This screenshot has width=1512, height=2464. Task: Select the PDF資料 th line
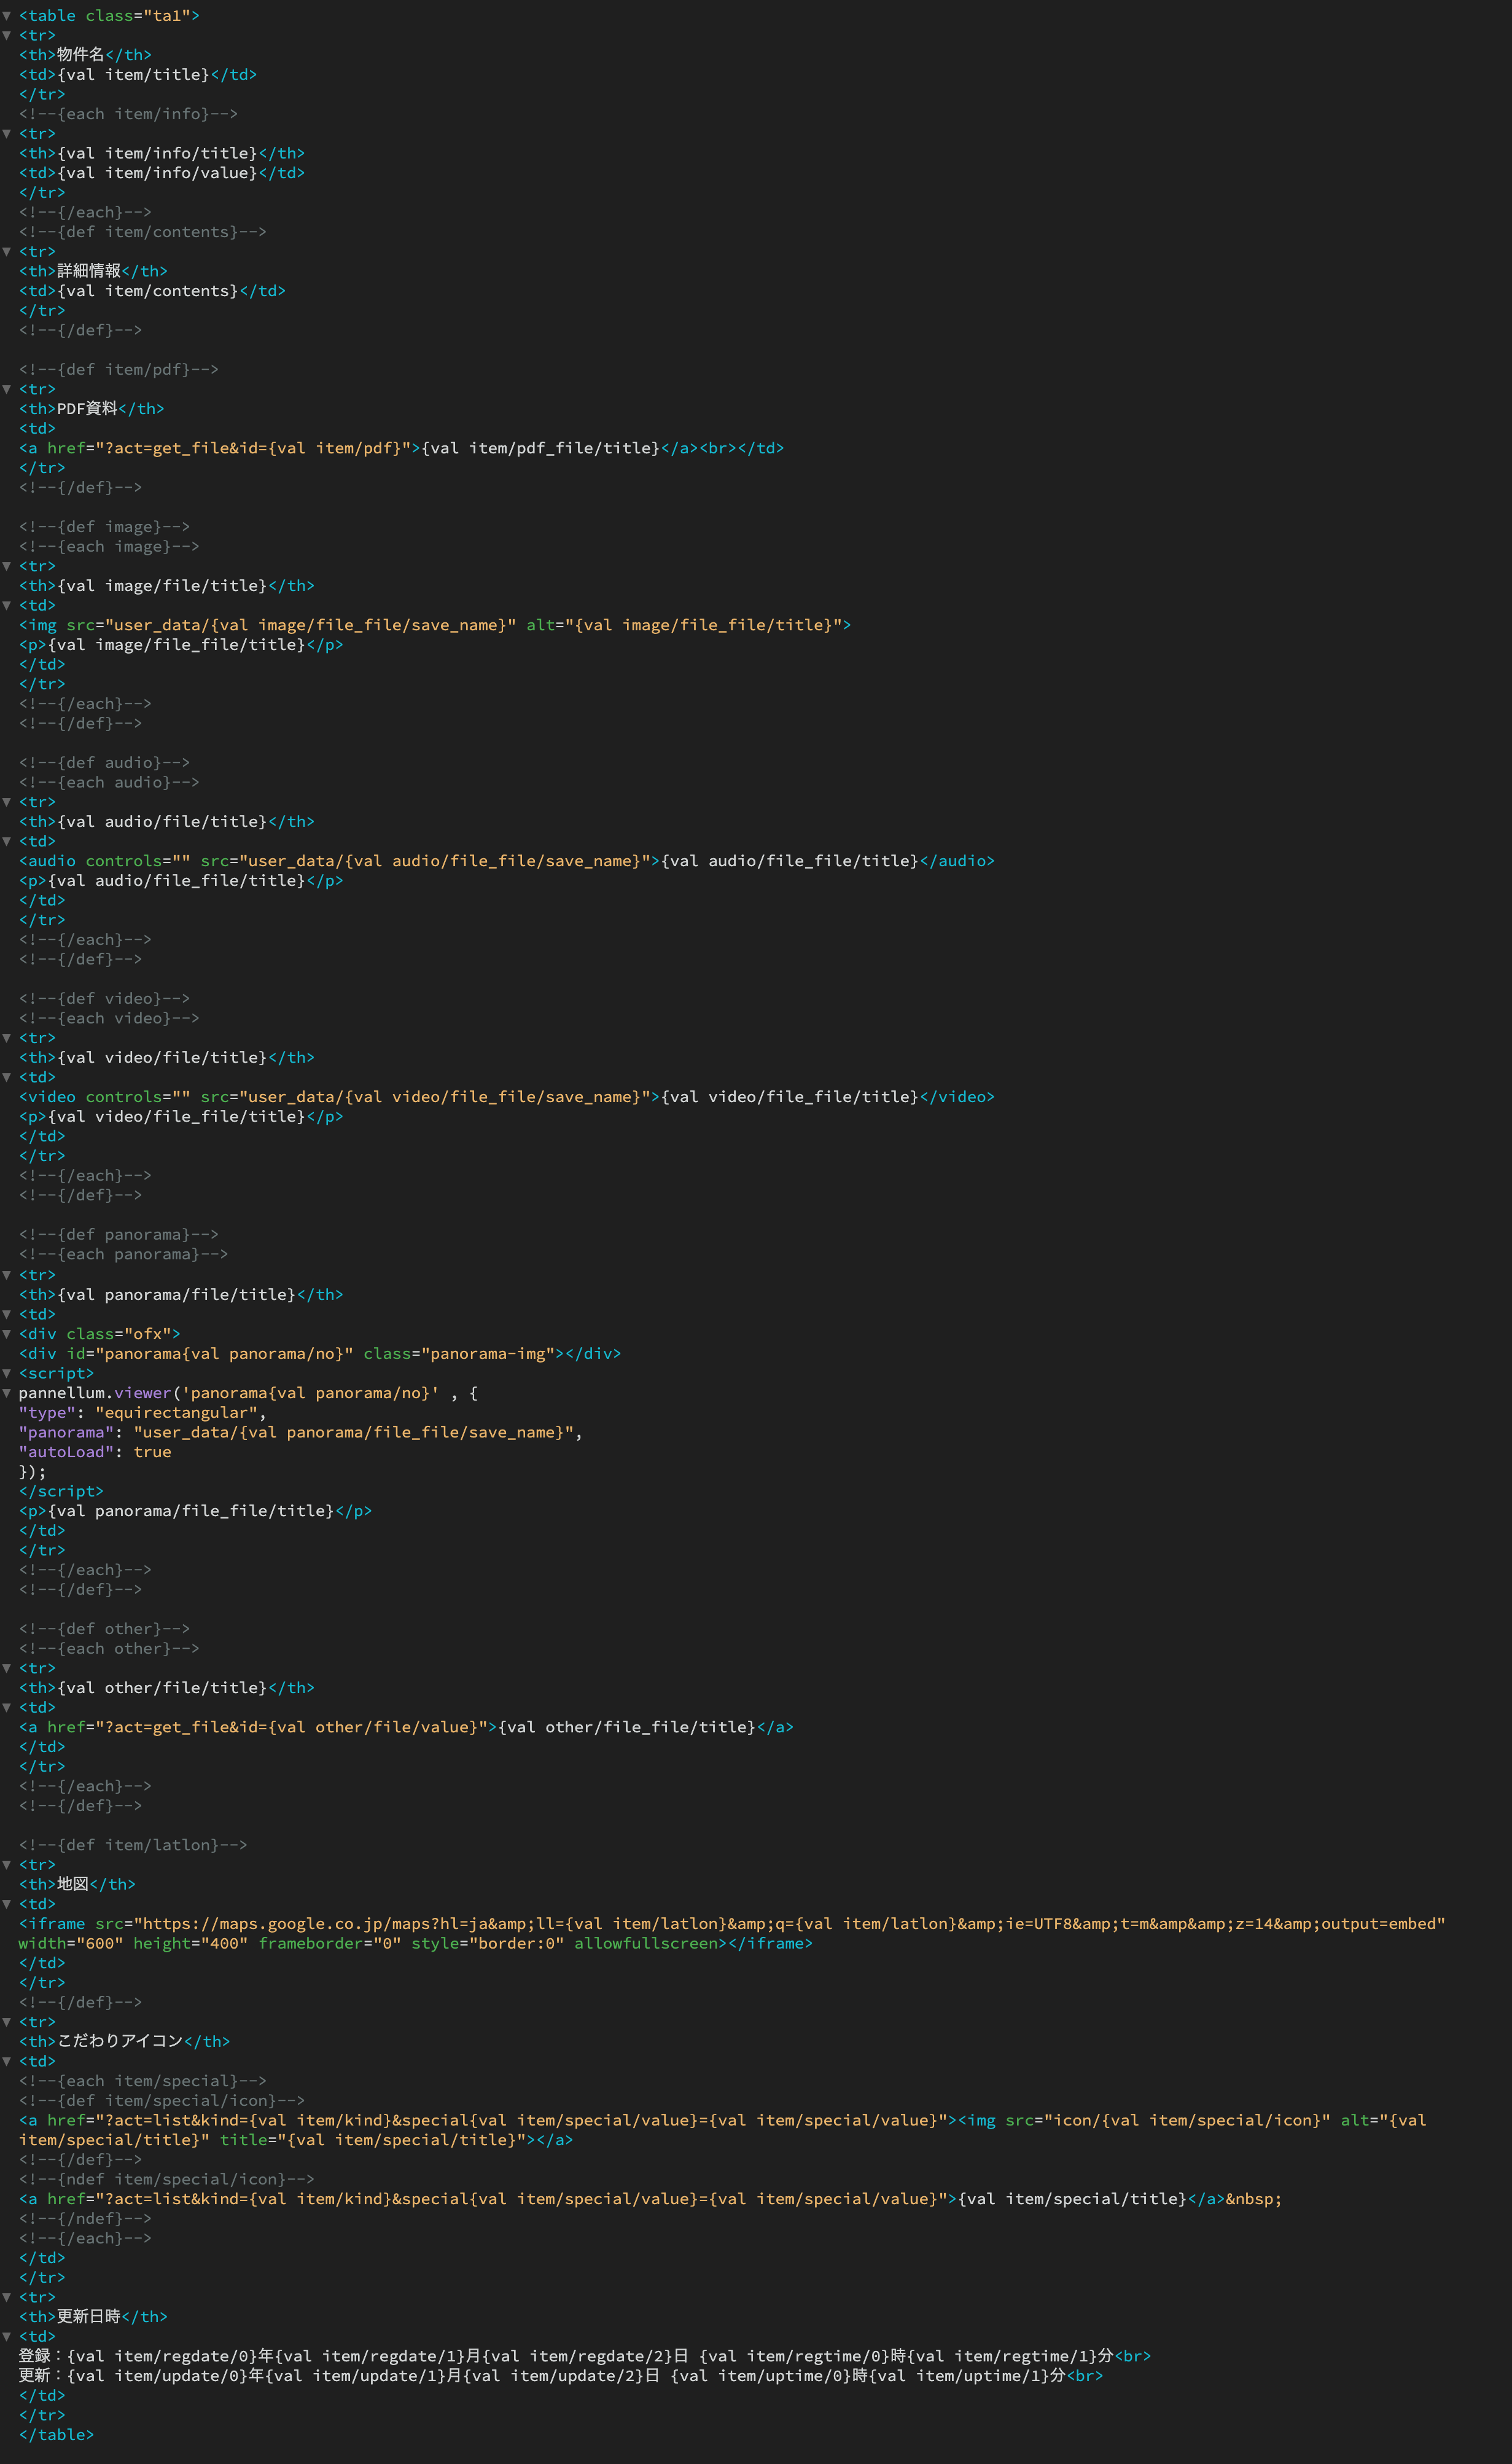pos(91,409)
